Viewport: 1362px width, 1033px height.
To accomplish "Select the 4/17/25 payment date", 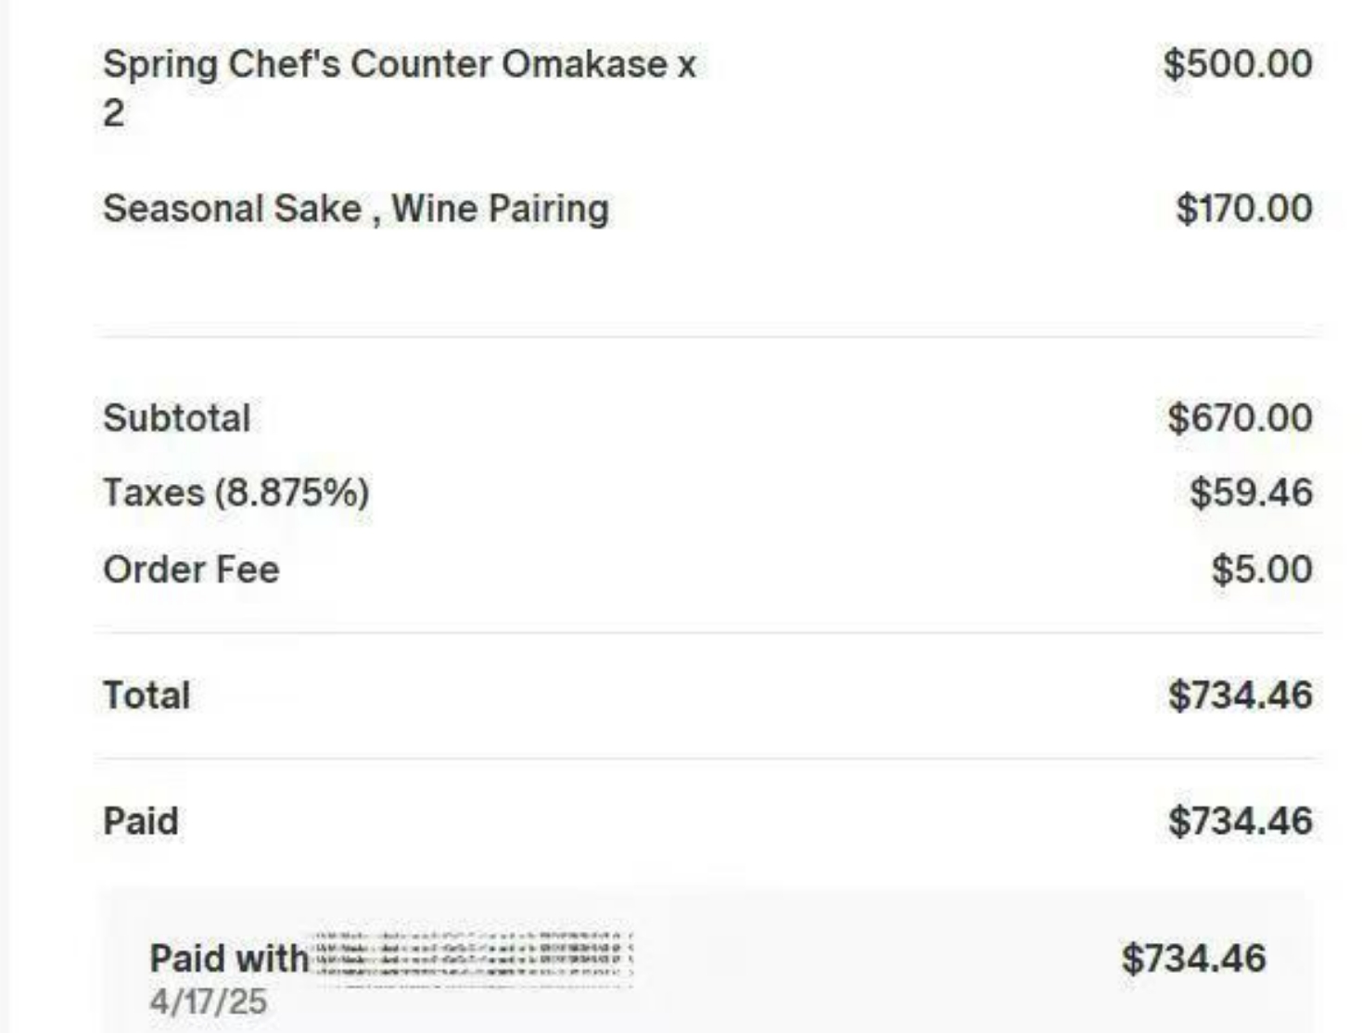I will [x=209, y=1001].
